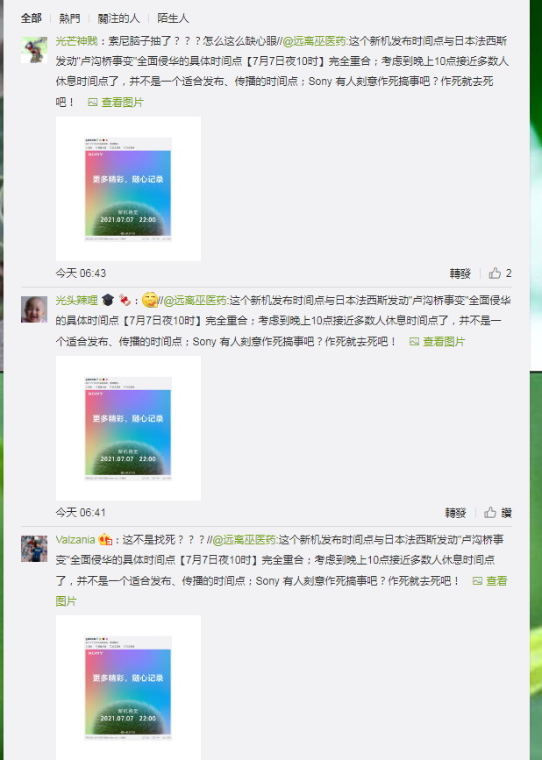Viewport: 542px width, 760px height.
Task: Repost 光芒神贱's comment via 轉發
Action: 460,273
